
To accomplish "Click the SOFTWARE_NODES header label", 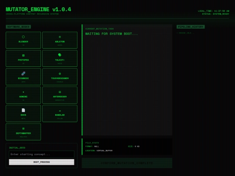I will tap(18, 27).
